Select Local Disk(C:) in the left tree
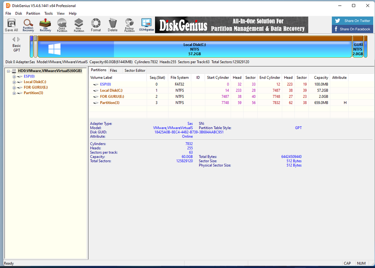375x268 pixels. pyautogui.click(x=35, y=82)
